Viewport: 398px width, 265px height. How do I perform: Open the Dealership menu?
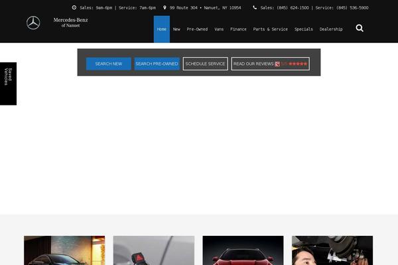tap(331, 29)
